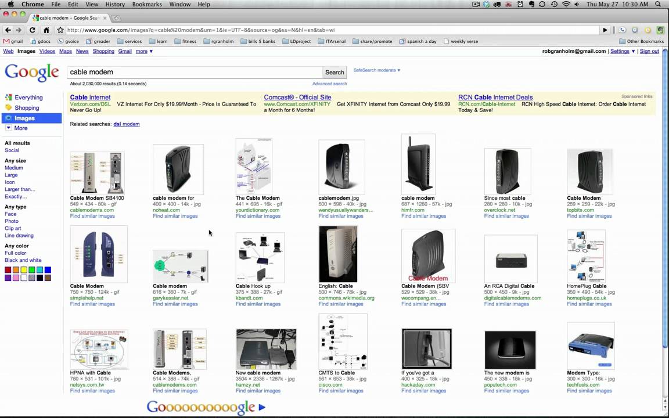669x418 pixels.
Task: Open the SafeSearch moderate dropdown
Action: pyautogui.click(x=377, y=70)
